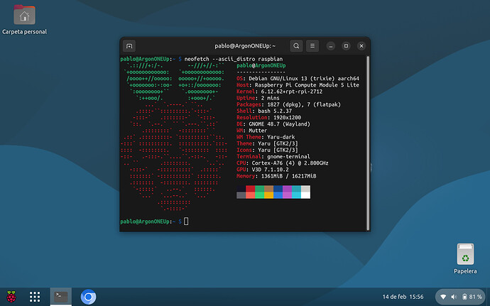Maximize the terminal window
The width and height of the screenshot is (490, 306).
pyautogui.click(x=344, y=45)
